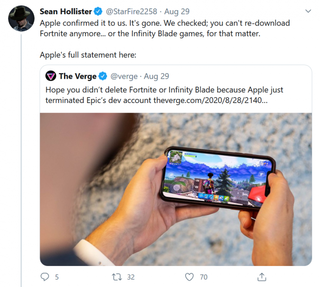Click the @verge handle in quoted tweet
Screen dimensions: 320x287
tap(123, 76)
